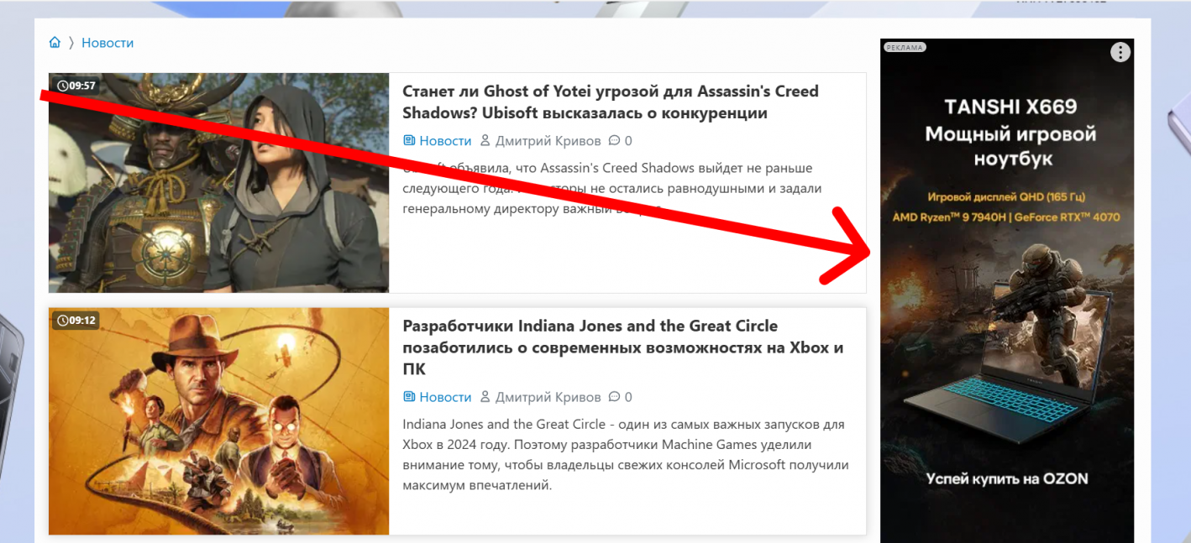
Task: Click the news icon beside second article's category
Action: [x=409, y=397]
